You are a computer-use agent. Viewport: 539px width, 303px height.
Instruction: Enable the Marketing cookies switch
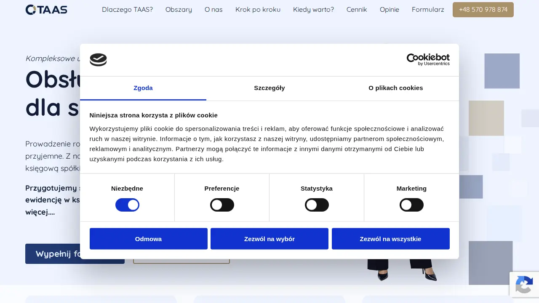pos(411,205)
